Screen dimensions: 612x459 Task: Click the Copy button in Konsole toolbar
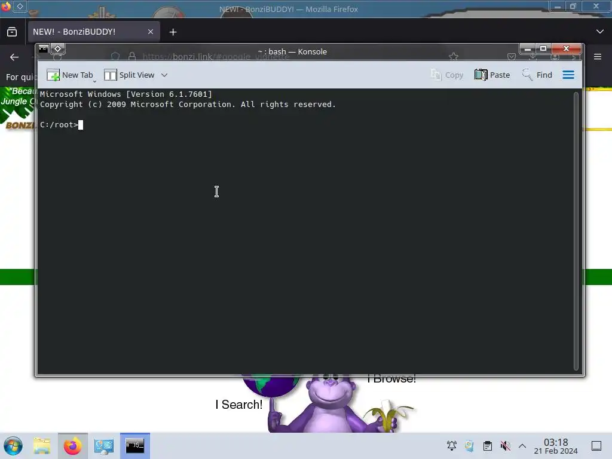click(x=446, y=75)
